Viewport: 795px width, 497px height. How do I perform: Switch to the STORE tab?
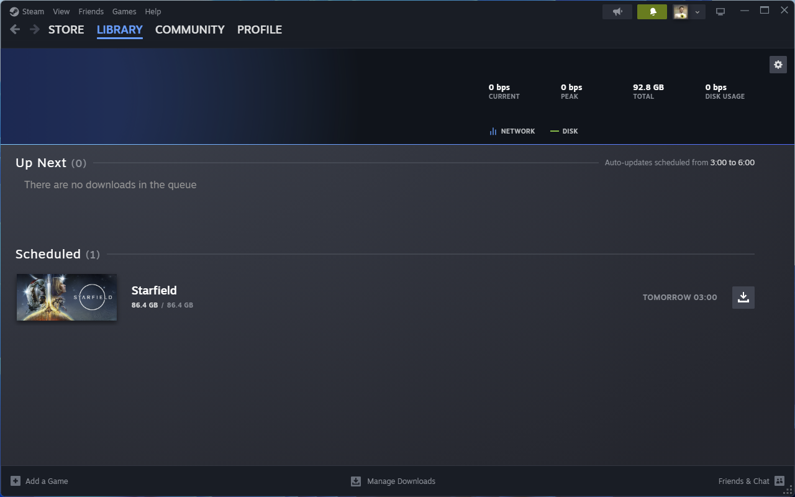tap(66, 29)
